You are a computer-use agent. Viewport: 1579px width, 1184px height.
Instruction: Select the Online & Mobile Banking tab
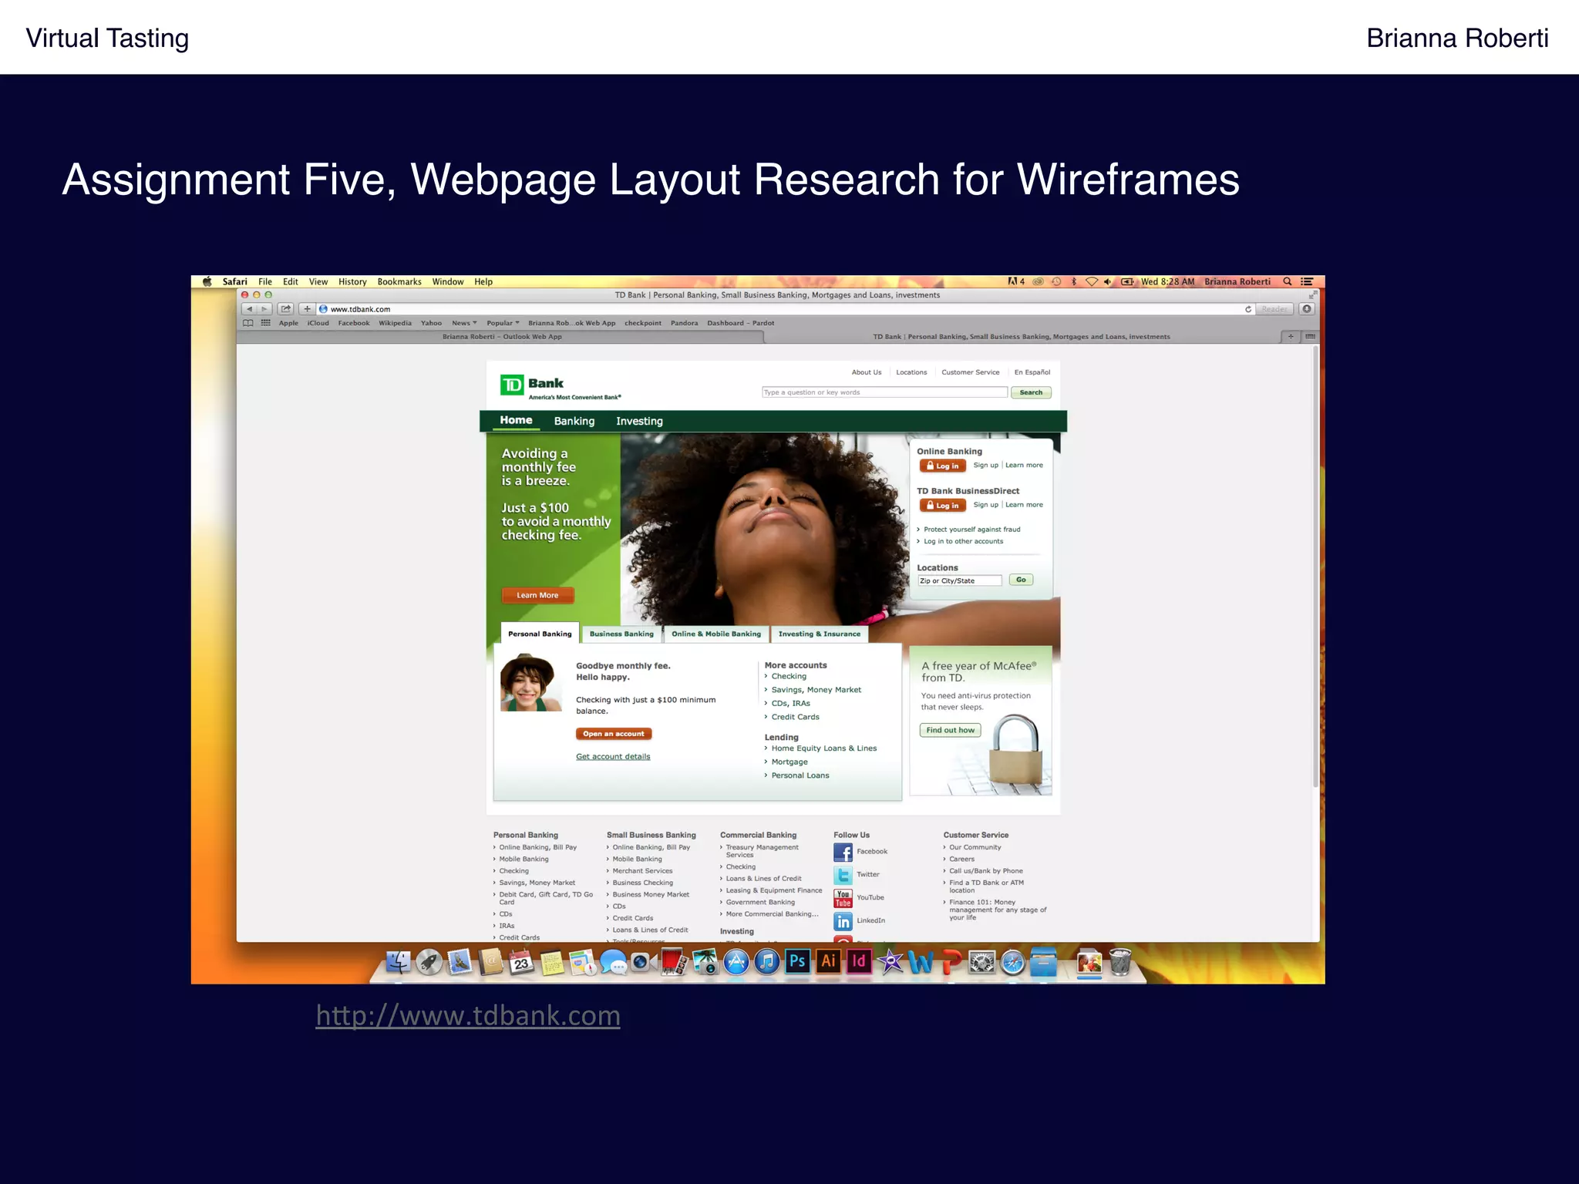pos(716,634)
